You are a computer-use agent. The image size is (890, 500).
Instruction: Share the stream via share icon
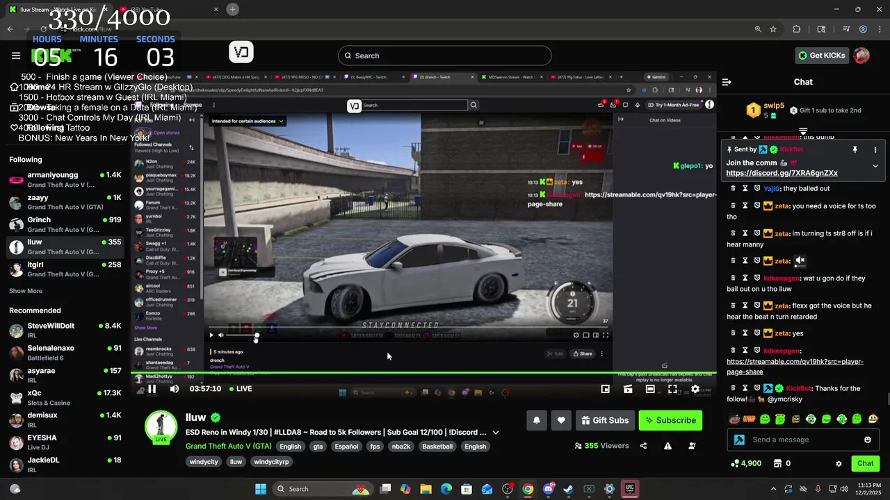pos(643,446)
